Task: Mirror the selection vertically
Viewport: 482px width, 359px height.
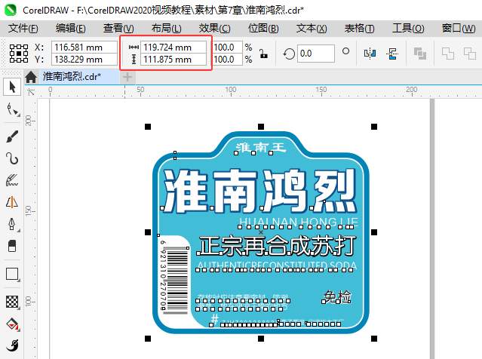Action: [x=392, y=54]
